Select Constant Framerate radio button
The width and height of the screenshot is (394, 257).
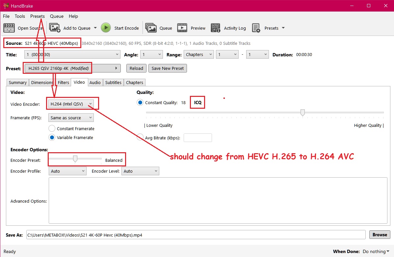(x=52, y=128)
